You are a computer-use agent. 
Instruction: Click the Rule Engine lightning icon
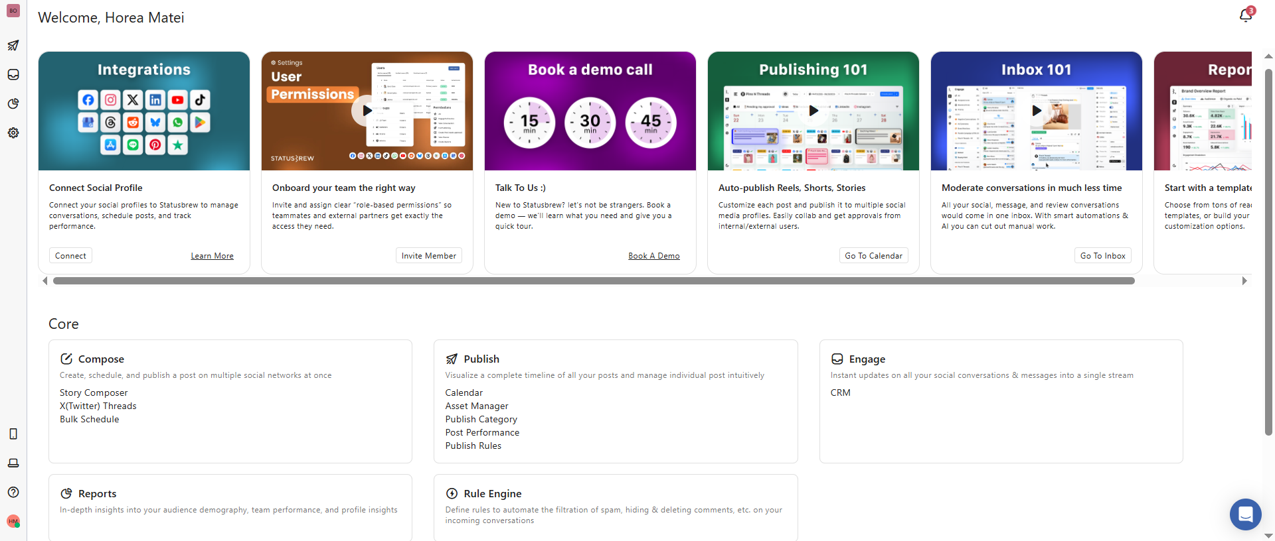[452, 493]
